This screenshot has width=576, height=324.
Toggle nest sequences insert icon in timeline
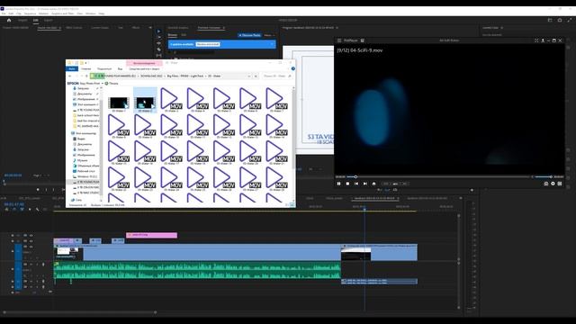tap(7, 210)
